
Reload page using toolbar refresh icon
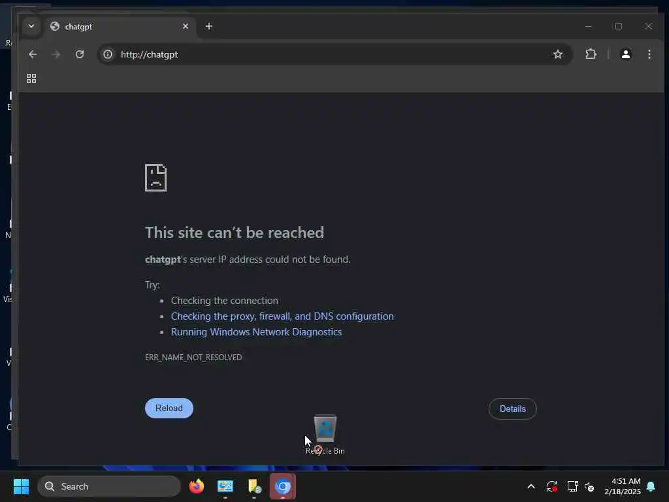point(79,54)
